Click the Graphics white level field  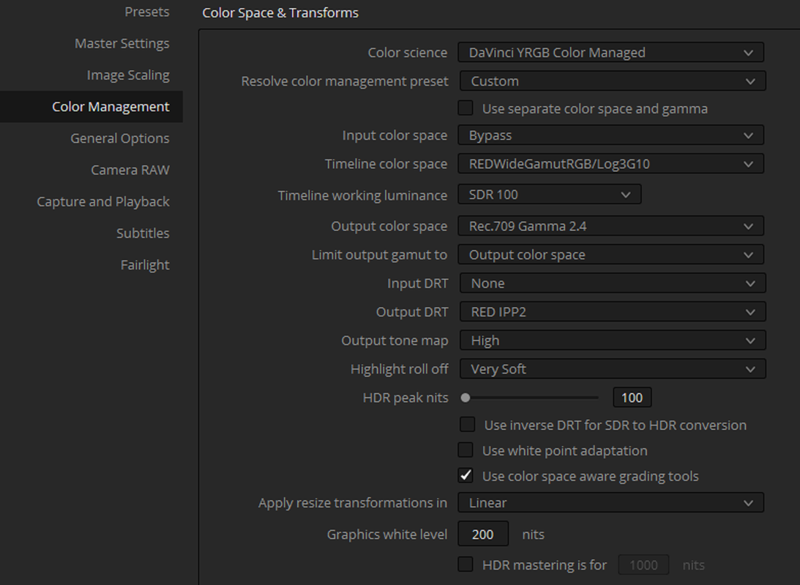pos(483,534)
